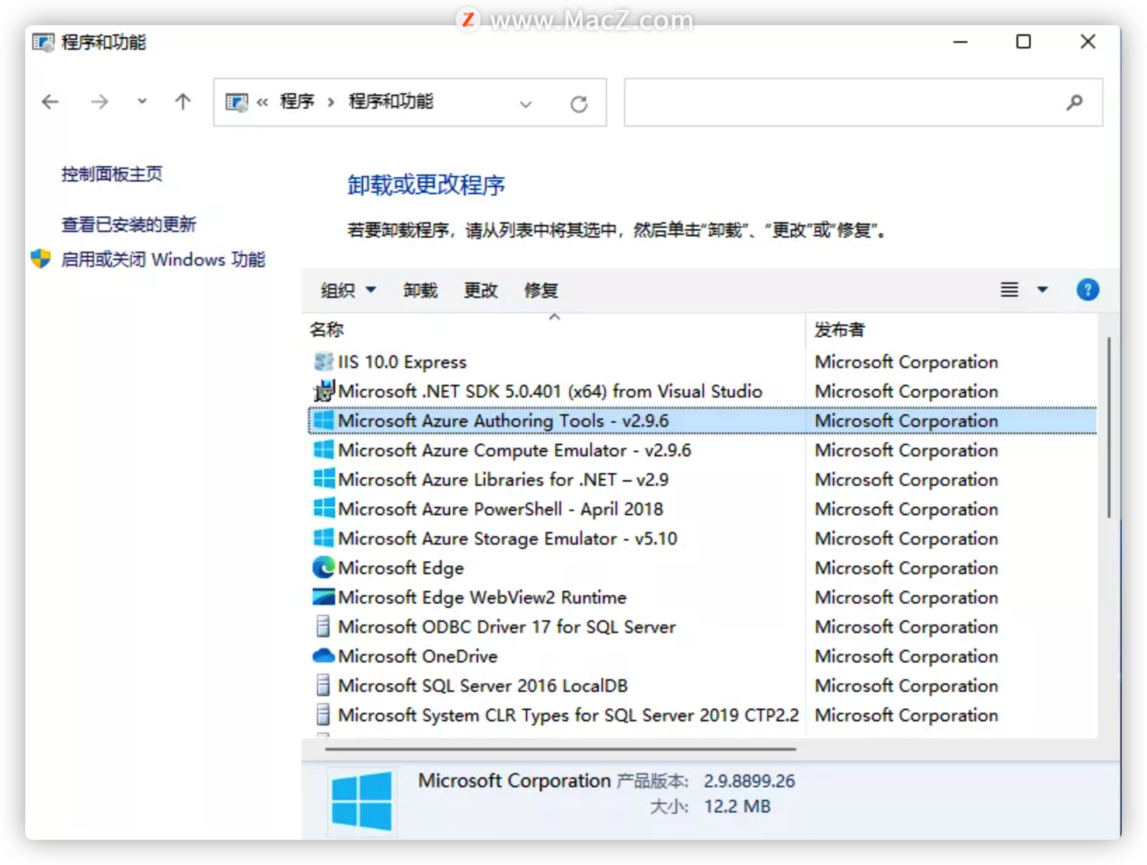This screenshot has width=1147, height=865.
Task: Click the Azure Authoring Tools Windows icon
Action: coord(323,421)
